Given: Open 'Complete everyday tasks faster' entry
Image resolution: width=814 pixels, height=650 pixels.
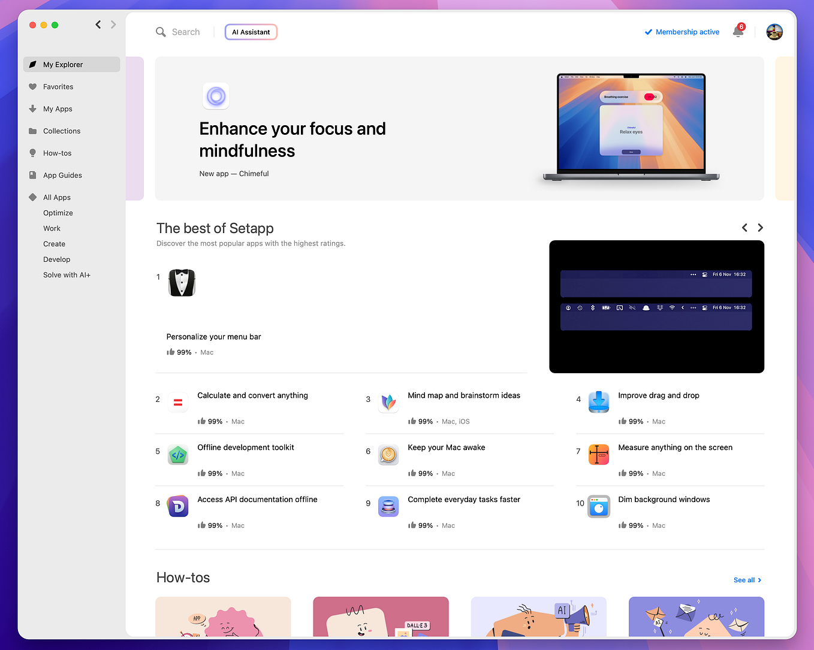Looking at the screenshot, I should click(x=464, y=500).
